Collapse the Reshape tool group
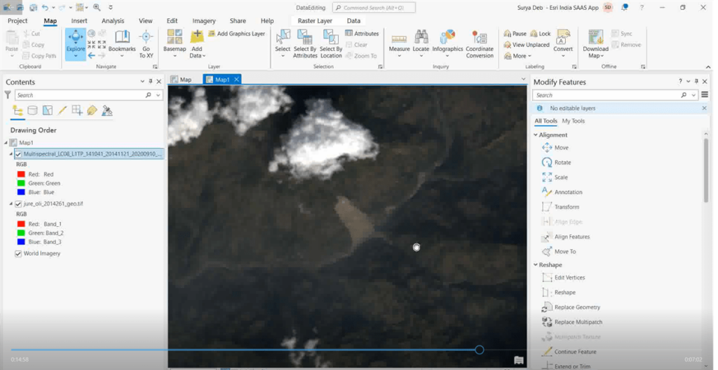 [536, 265]
